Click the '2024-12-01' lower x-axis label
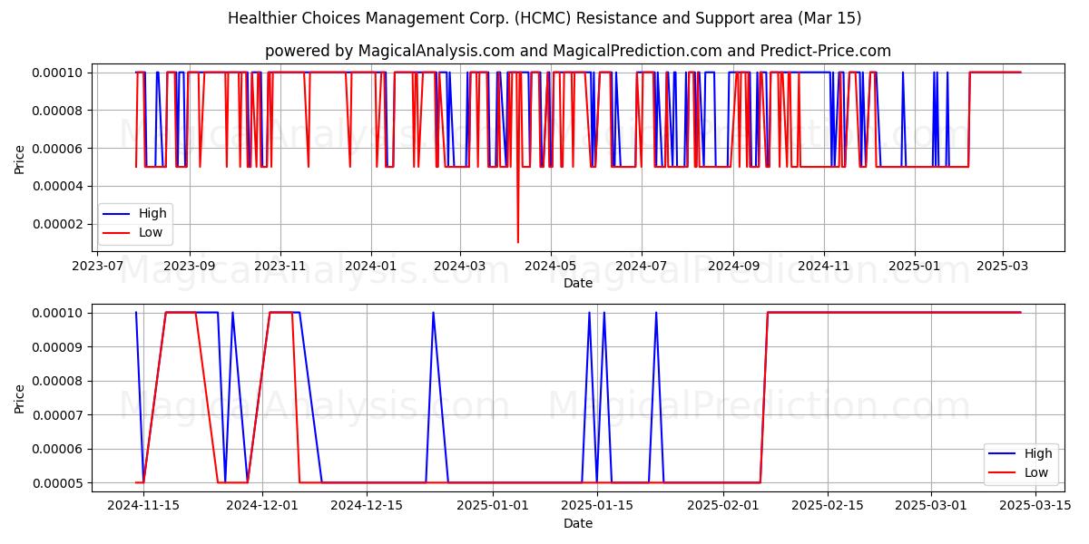The height and width of the screenshot is (544, 1089). [262, 507]
